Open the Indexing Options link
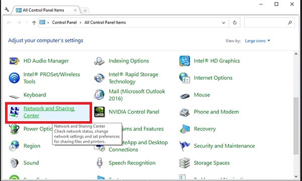Screen dimensions: 302x181 129,61
